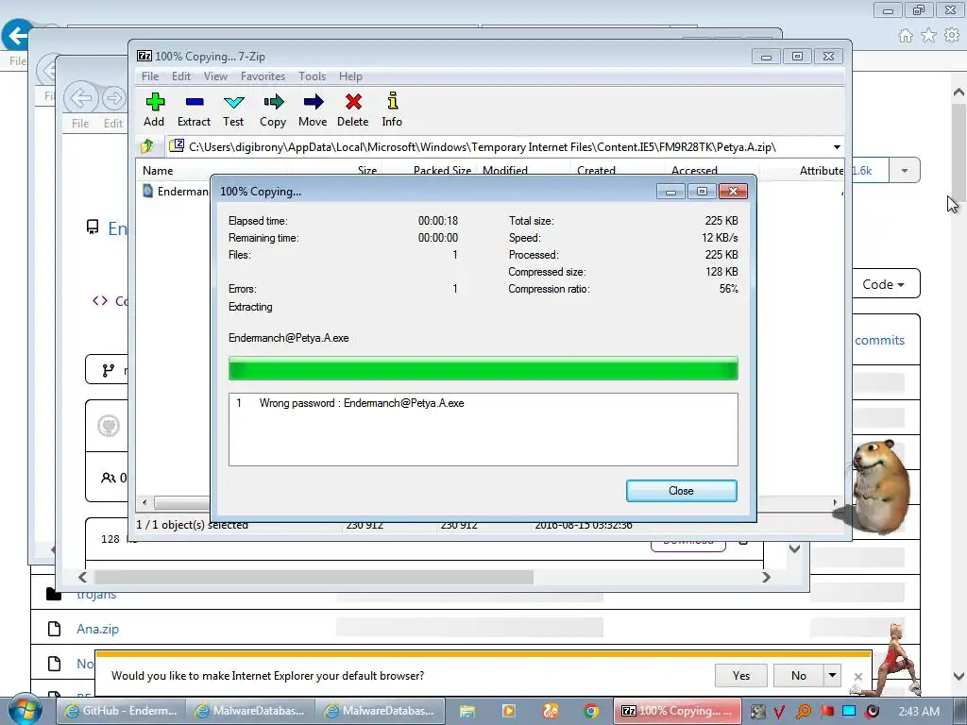Click the Move toolbar icon in 7-Zip

314,110
